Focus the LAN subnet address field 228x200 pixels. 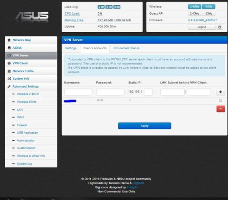[x=172, y=92]
